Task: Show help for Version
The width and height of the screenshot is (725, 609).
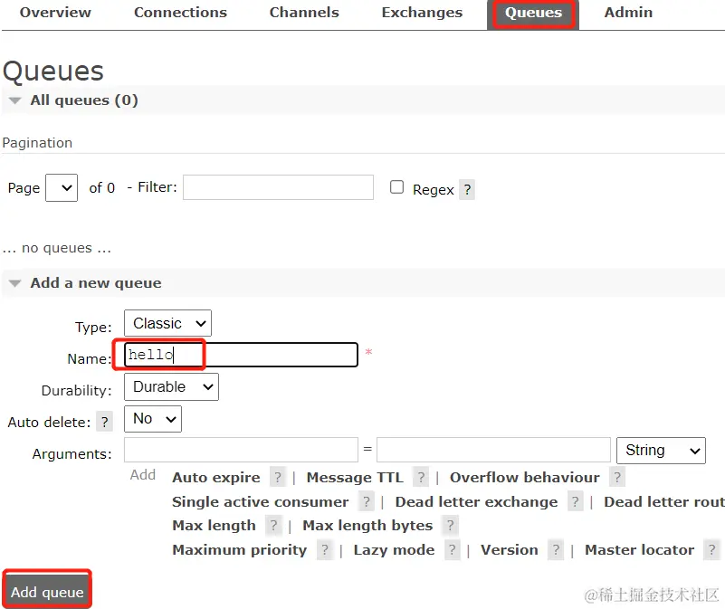Action: (x=556, y=550)
